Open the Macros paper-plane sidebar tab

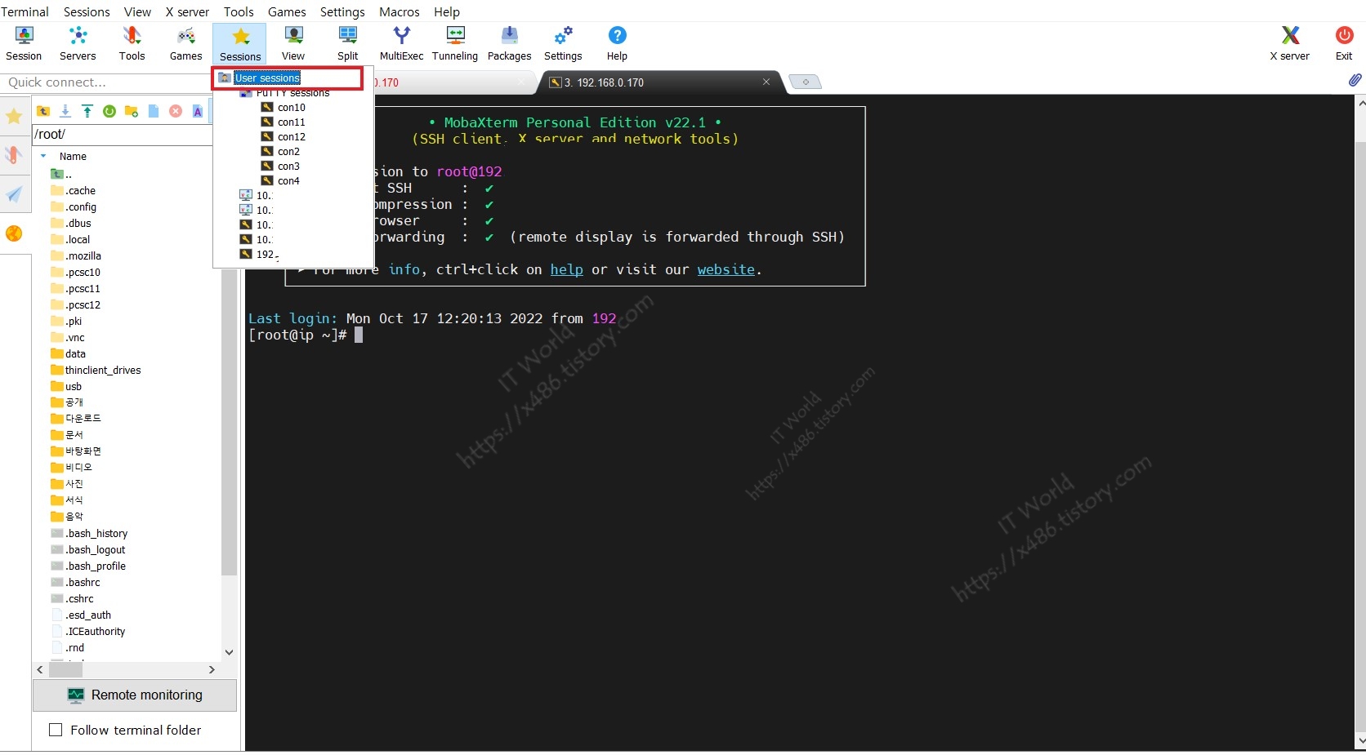[x=14, y=194]
